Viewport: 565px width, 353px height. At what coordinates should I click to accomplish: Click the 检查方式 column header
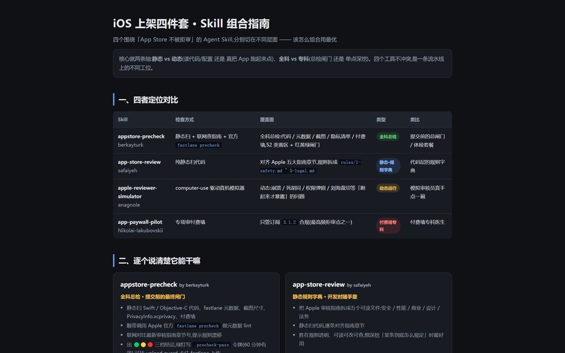point(185,120)
